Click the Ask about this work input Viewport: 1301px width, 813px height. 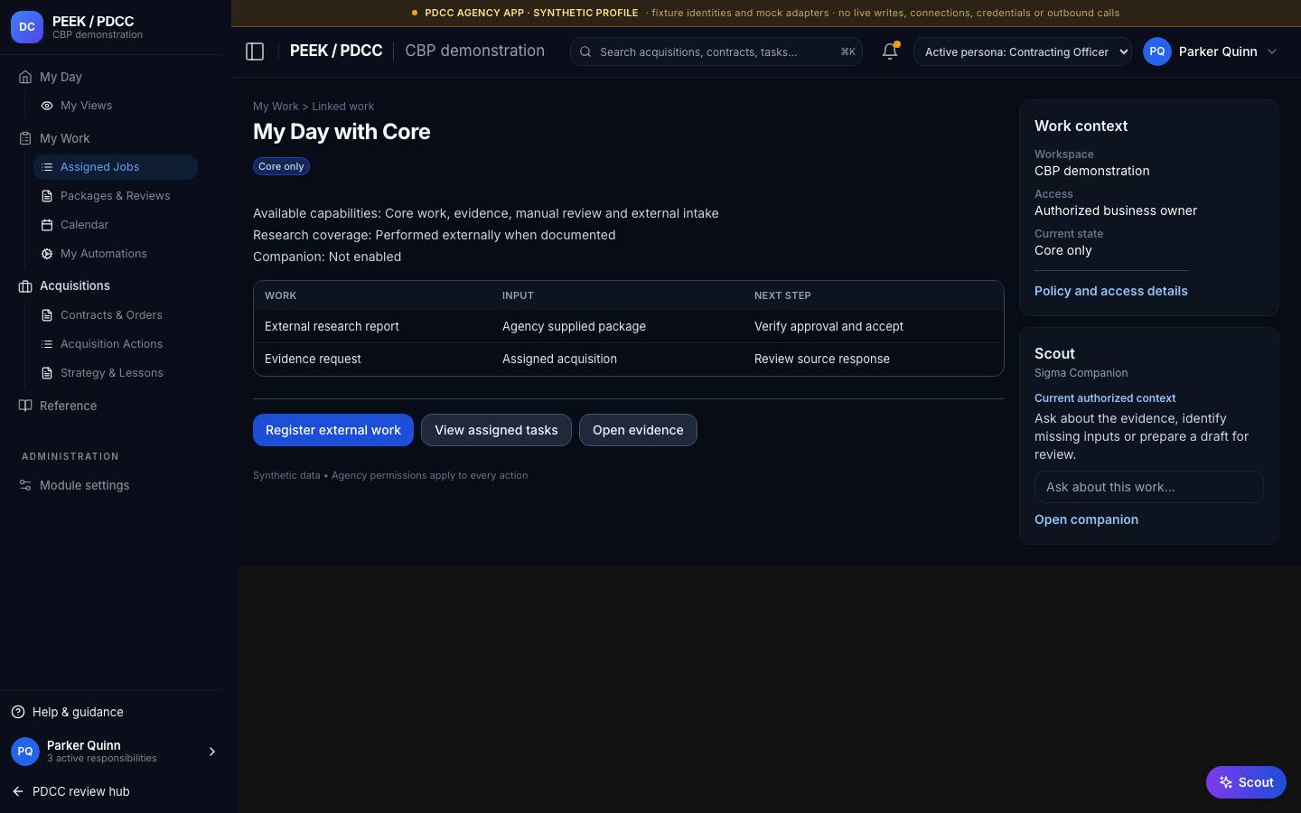[1148, 487]
